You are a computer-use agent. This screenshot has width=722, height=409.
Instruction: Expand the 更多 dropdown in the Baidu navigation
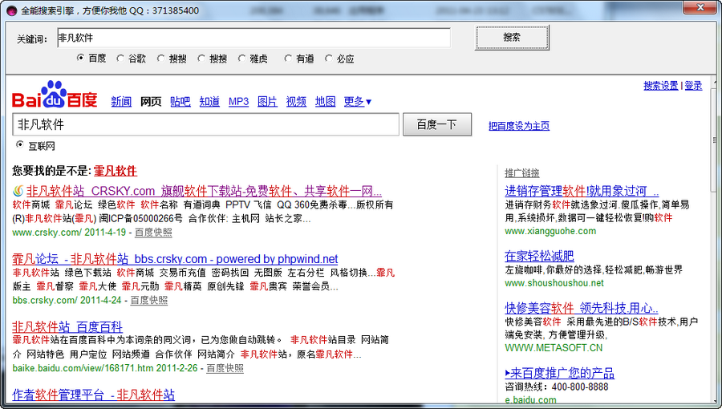coord(357,102)
